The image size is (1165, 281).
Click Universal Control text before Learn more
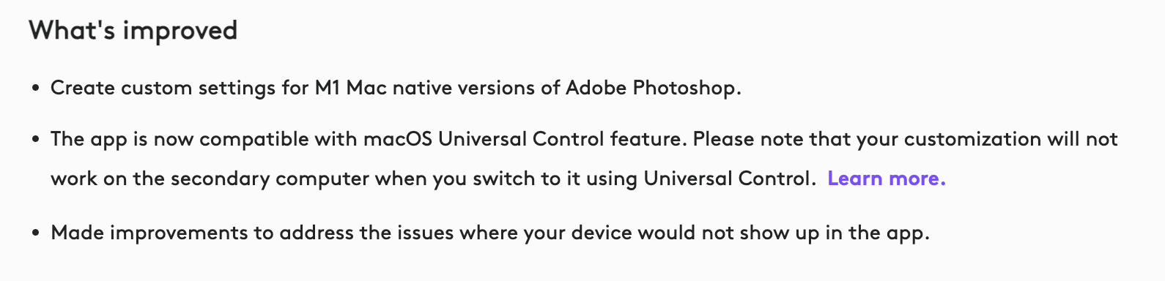[729, 179]
